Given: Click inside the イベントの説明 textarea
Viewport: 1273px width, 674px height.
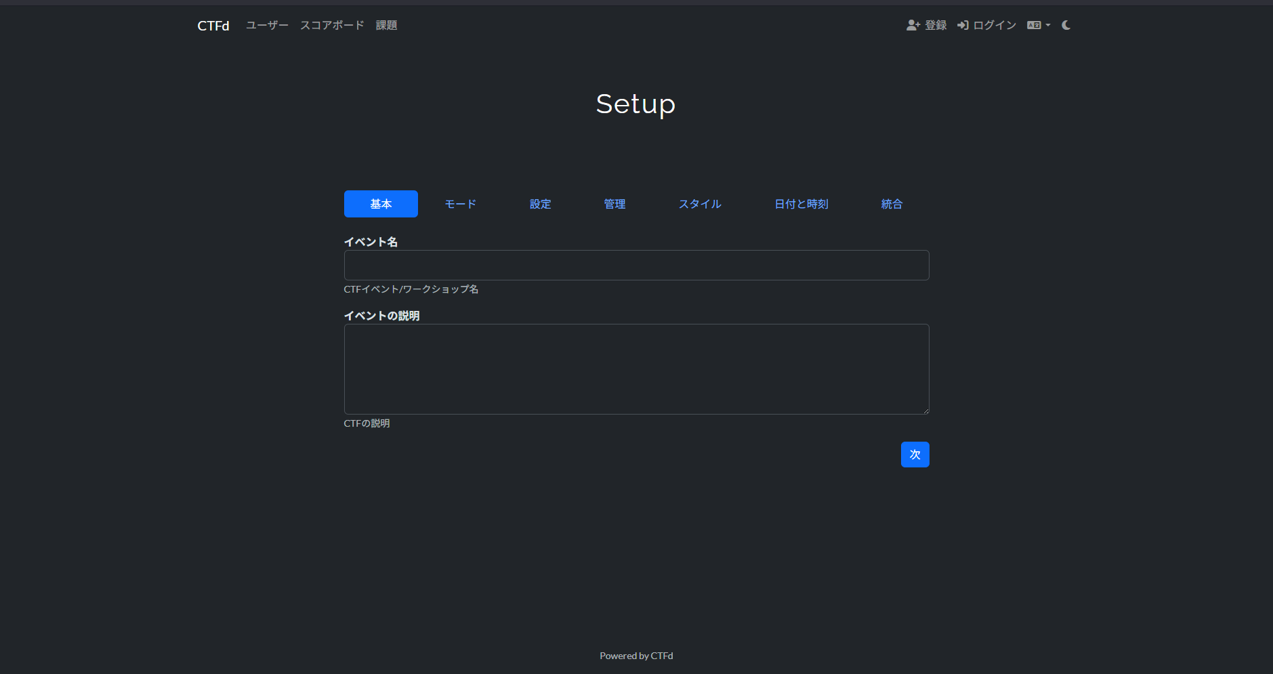Looking at the screenshot, I should point(636,368).
